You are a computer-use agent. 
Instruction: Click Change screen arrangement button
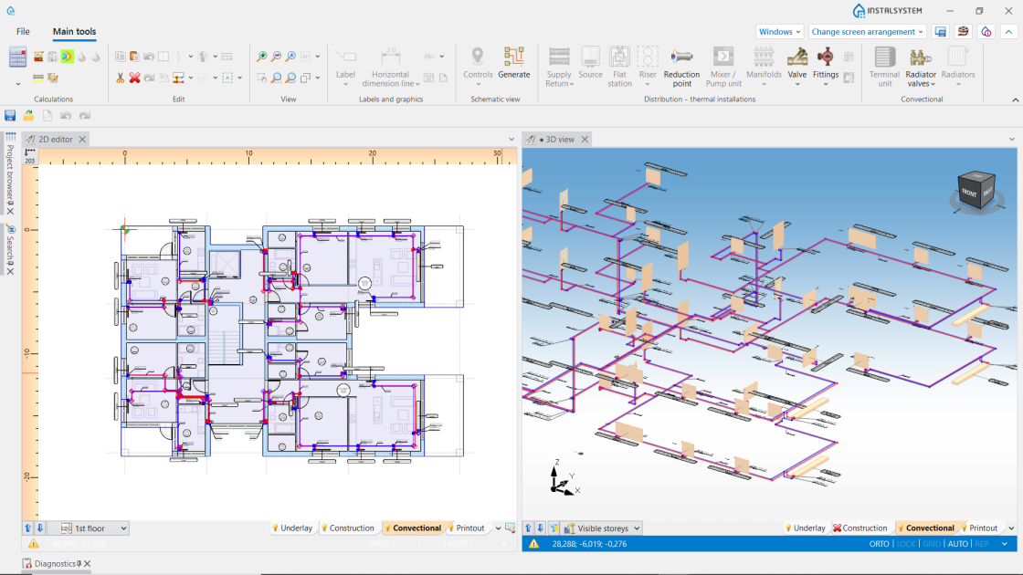867,31
